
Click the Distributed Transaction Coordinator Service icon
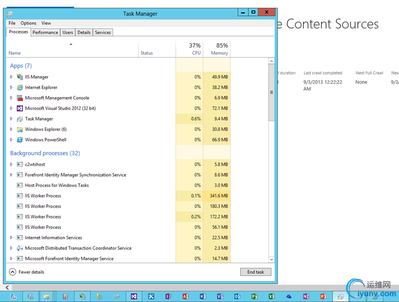(20, 248)
